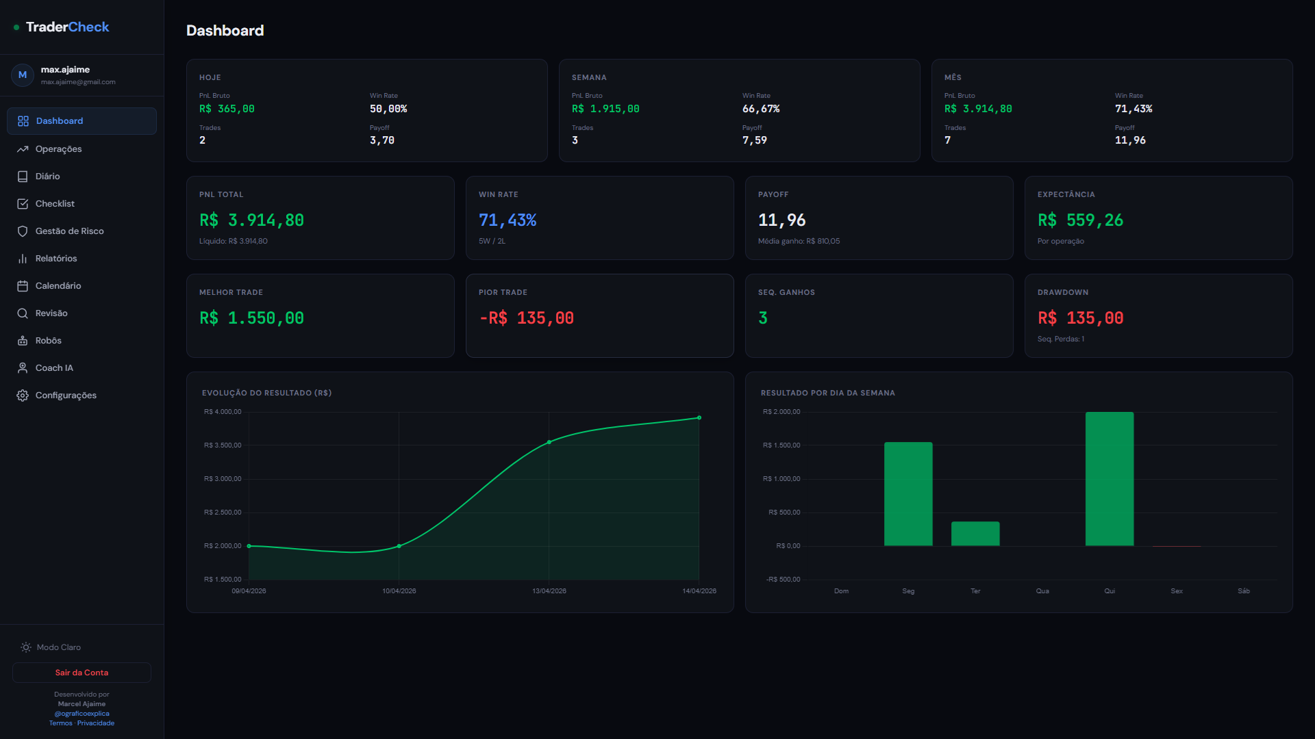Image resolution: width=1315 pixels, height=739 pixels.
Task: Select Operações from the navigation menu
Action: [58, 148]
